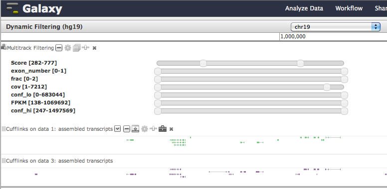
Task: Click the Multitrack Filtering group icon
Action: 3,47
